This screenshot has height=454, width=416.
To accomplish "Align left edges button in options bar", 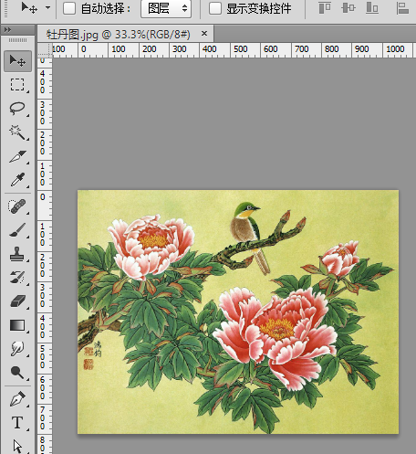I will [x=402, y=8].
